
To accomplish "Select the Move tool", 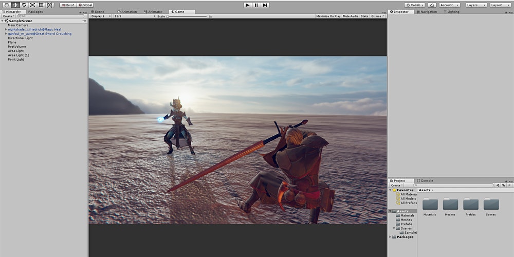I will click(x=15, y=5).
